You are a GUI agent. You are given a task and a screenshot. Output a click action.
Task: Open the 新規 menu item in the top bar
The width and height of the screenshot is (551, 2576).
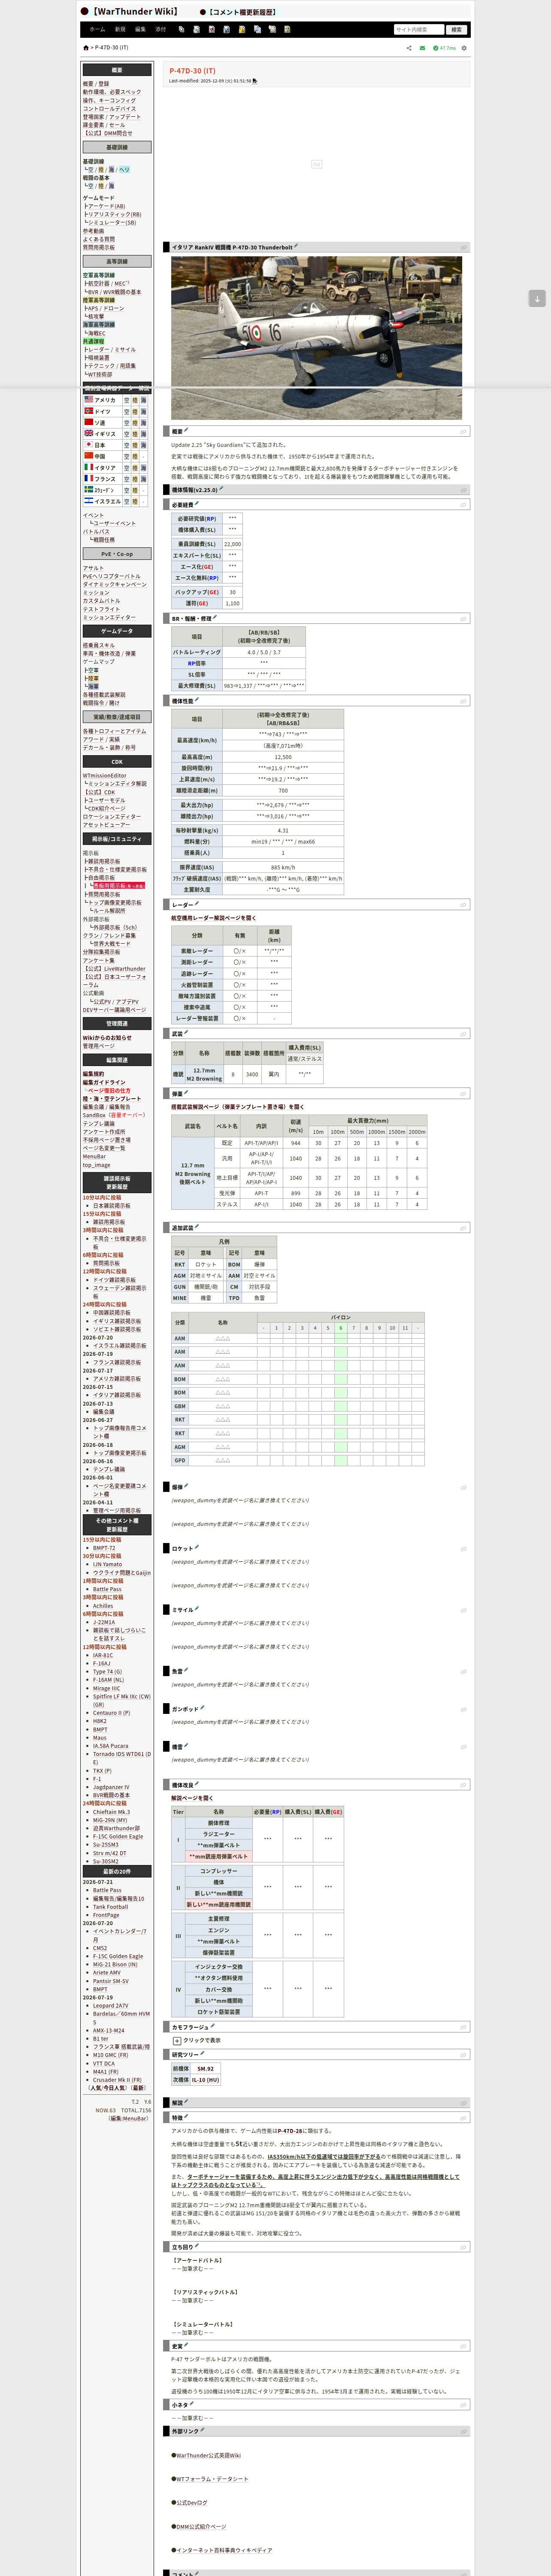[x=120, y=30]
